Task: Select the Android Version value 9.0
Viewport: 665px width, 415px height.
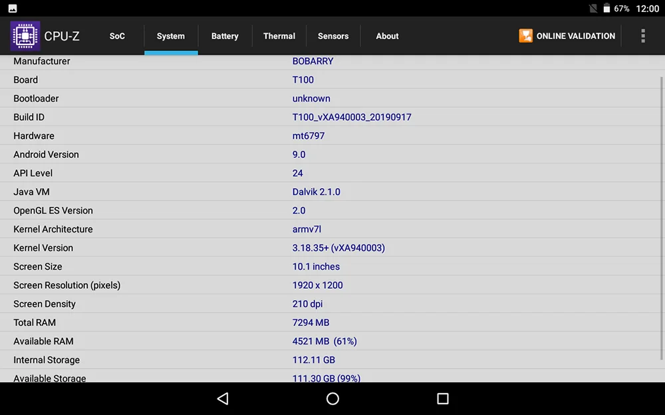Action: click(299, 155)
